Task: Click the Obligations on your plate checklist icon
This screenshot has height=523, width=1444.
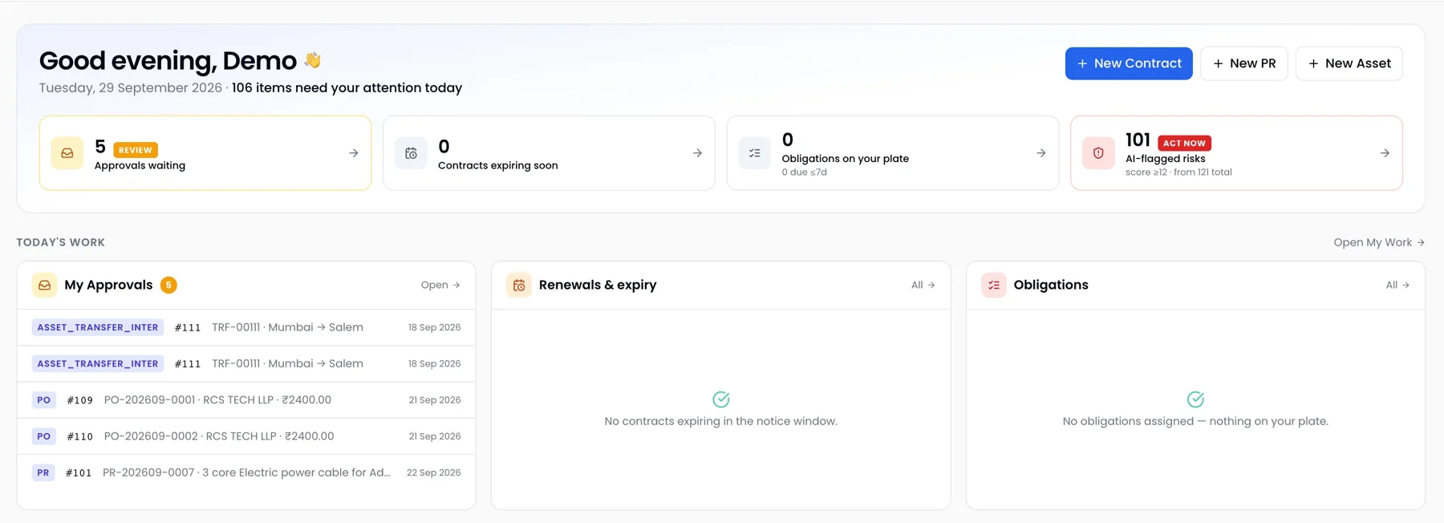Action: click(x=755, y=153)
